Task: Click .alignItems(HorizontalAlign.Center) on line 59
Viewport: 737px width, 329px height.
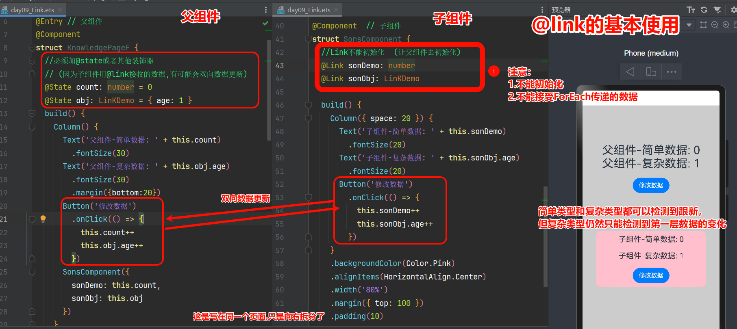Action: coord(408,277)
